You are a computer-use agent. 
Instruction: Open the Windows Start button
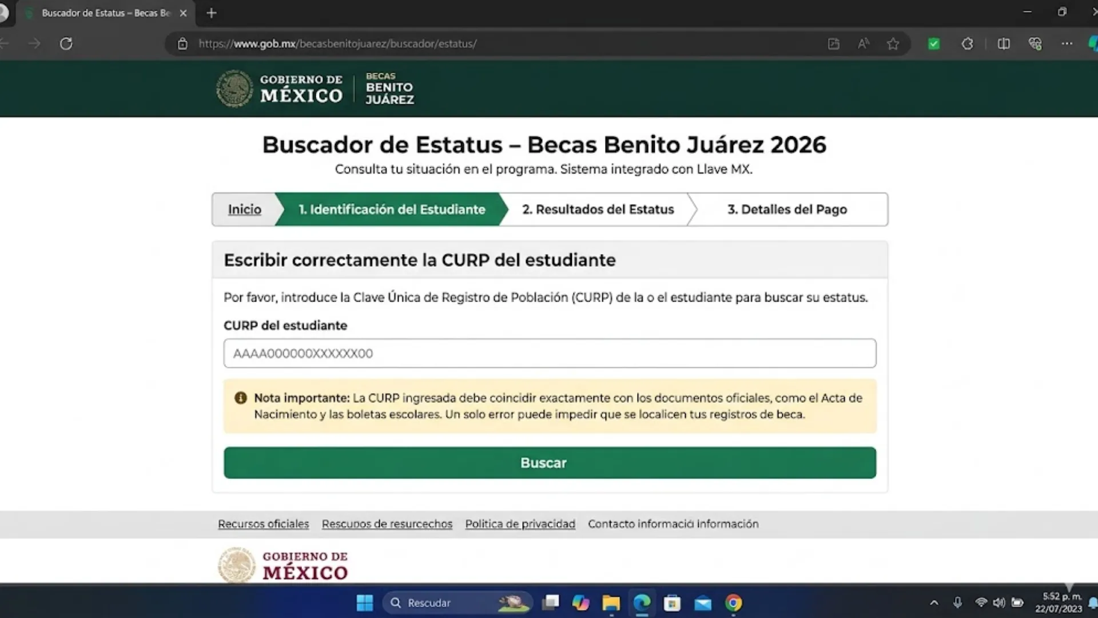(x=365, y=603)
